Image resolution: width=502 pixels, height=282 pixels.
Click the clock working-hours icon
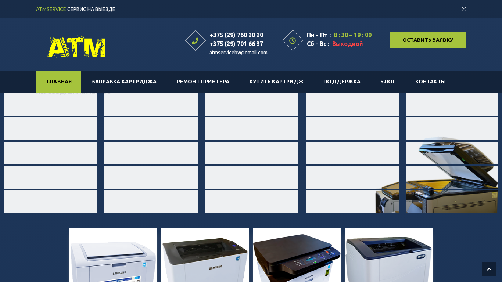[293, 40]
